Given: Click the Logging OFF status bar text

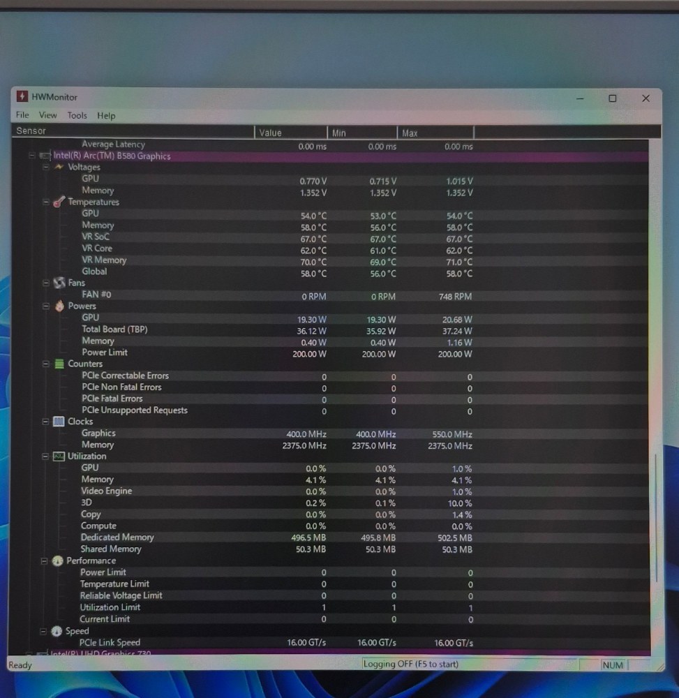Looking at the screenshot, I should [411, 664].
